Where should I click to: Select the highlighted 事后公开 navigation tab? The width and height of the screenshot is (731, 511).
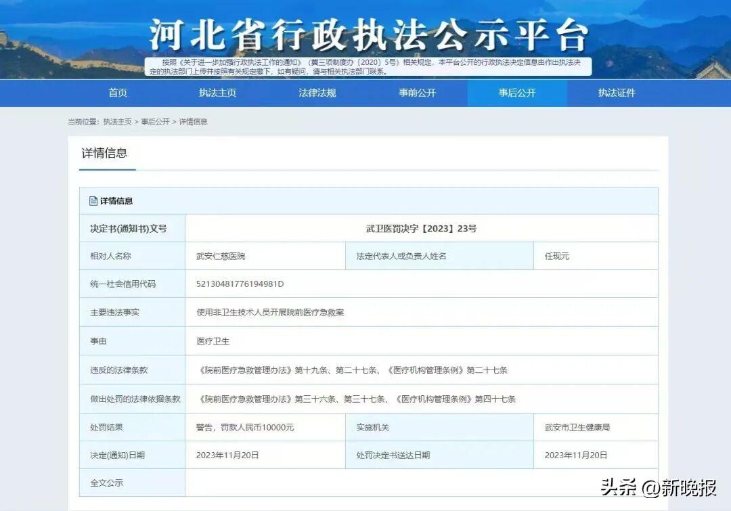coord(517,93)
